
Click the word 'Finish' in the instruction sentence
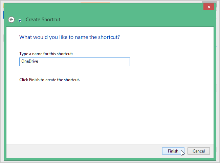[34, 80]
